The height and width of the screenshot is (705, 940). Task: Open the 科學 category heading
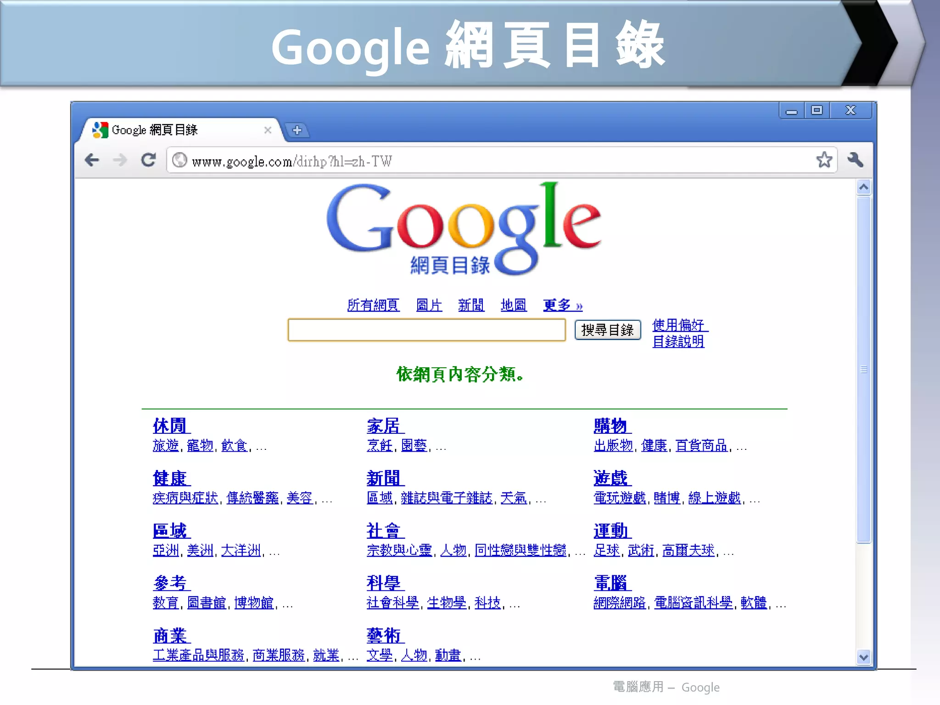pyautogui.click(x=385, y=583)
